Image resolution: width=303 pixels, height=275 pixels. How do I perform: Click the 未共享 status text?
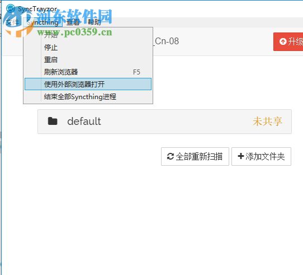[267, 122]
